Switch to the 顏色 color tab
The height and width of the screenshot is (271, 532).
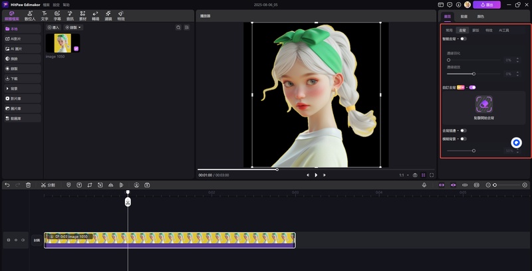click(x=480, y=16)
